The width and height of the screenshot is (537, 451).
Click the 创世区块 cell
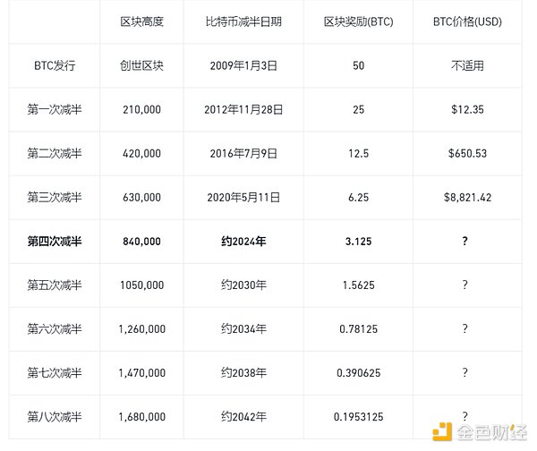141,65
